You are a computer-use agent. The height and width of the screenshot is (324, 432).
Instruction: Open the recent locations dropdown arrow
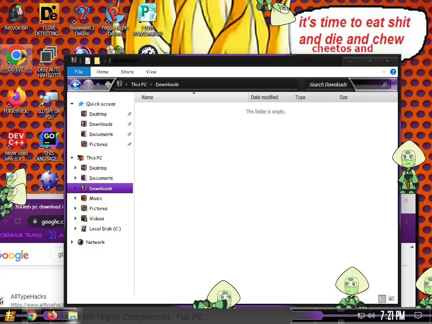tap(98, 84)
